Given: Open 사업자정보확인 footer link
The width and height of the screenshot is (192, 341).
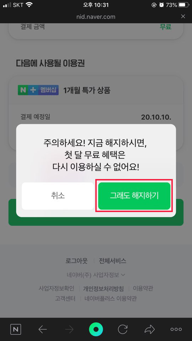Looking at the screenshot, I should pyautogui.click(x=57, y=288).
